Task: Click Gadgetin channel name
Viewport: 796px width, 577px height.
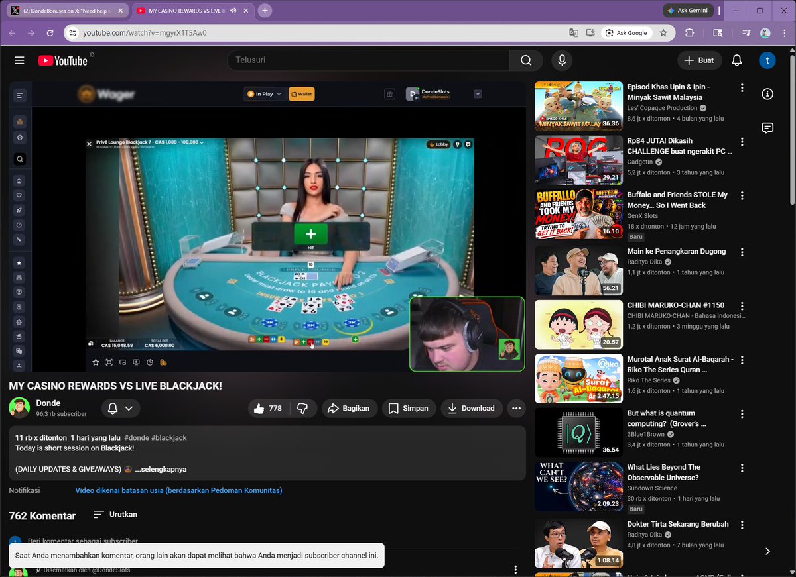Action: (640, 162)
